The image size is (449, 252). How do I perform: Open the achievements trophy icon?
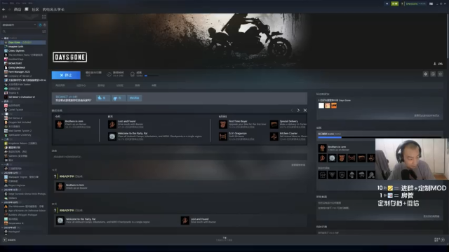coord(133,74)
